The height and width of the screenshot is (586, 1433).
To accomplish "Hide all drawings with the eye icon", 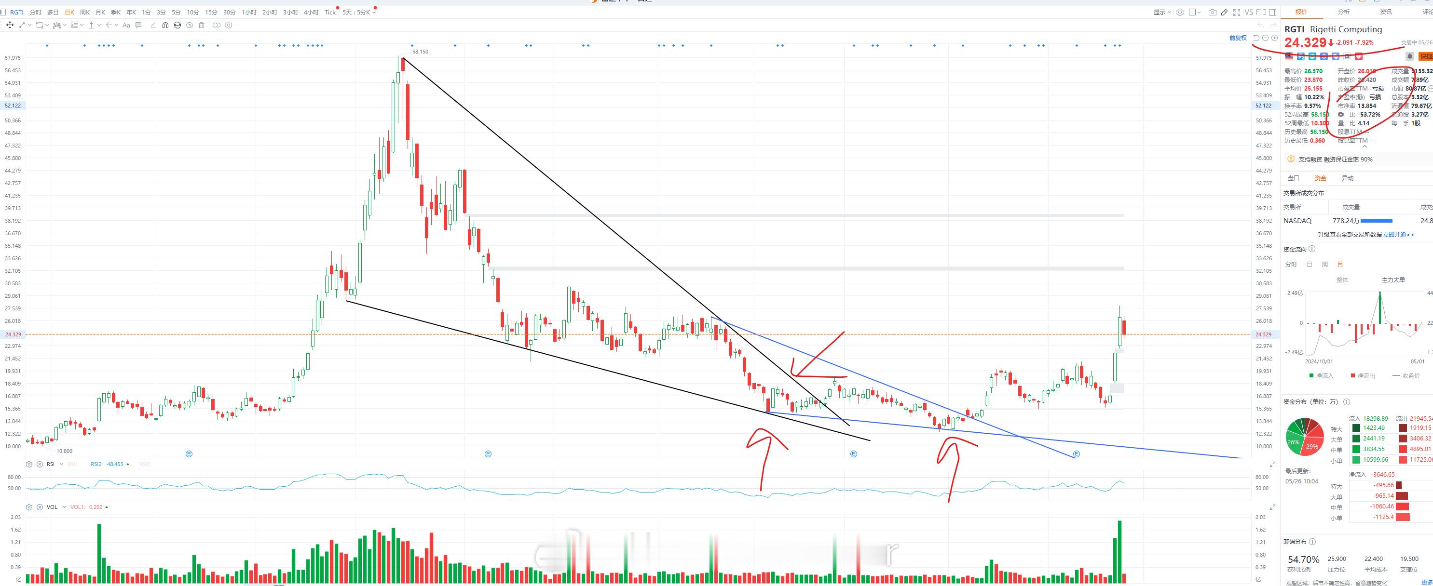I will (x=190, y=25).
